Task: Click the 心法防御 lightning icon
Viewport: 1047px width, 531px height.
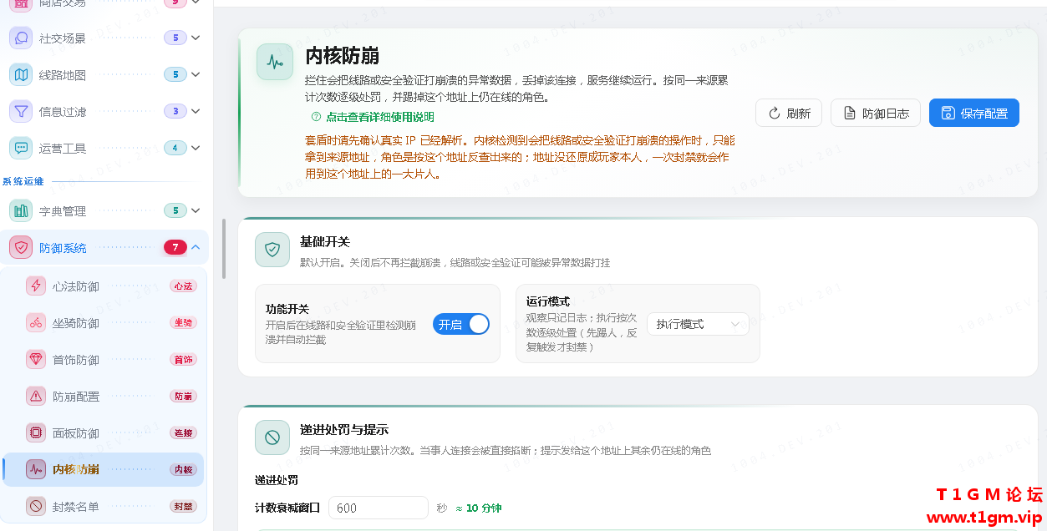Action: pos(36,286)
